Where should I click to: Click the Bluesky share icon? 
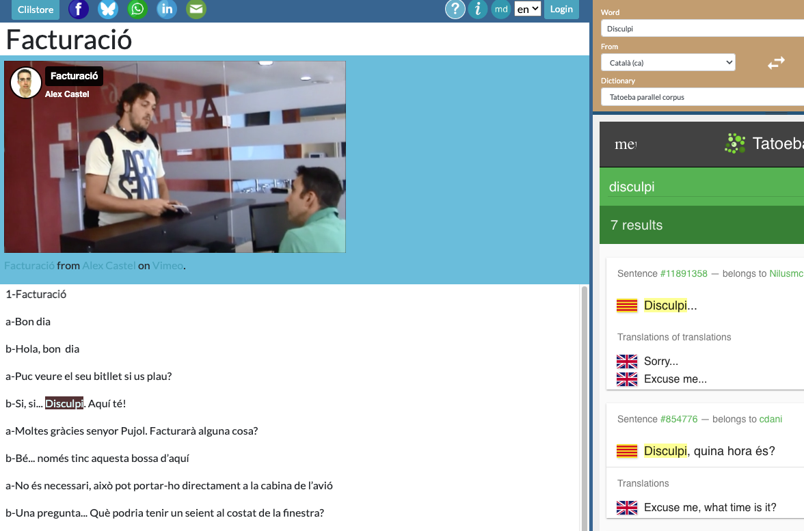pos(108,9)
